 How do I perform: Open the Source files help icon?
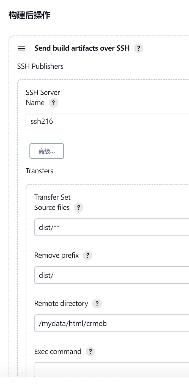coord(78,208)
